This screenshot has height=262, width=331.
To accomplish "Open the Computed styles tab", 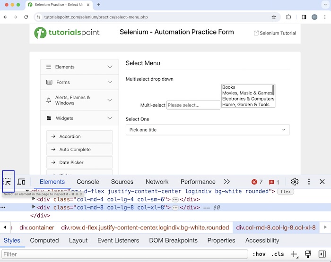I will tap(44, 240).
